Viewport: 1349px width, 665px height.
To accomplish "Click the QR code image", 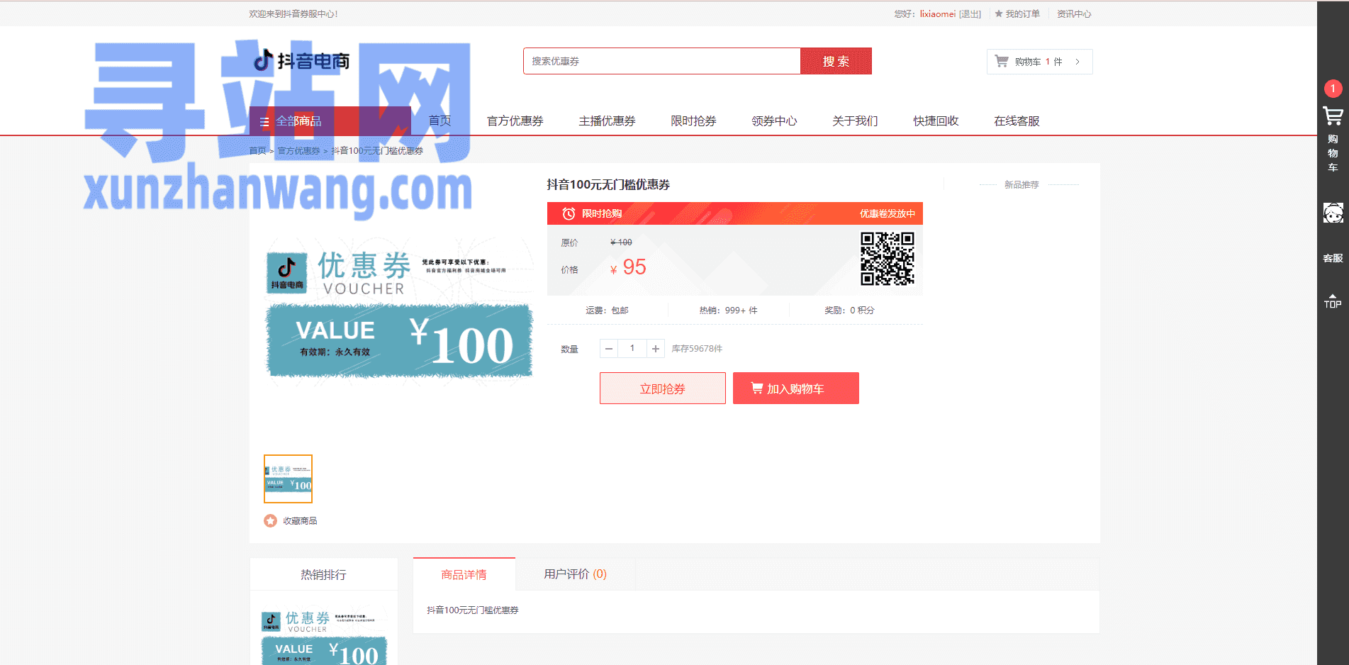I will (x=887, y=259).
